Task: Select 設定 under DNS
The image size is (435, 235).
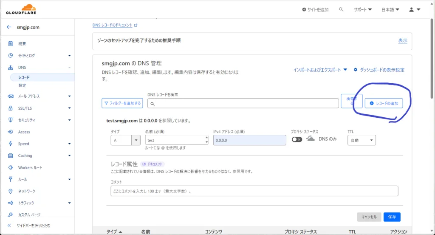Action: (22, 85)
